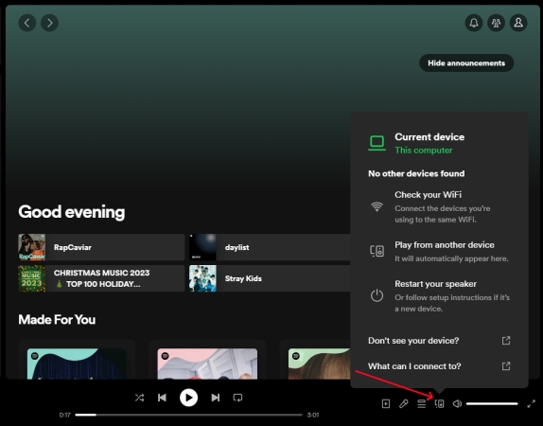
Task: Enter full screen mode
Action: [x=532, y=404]
